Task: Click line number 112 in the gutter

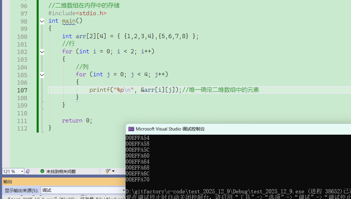Action: (22, 128)
